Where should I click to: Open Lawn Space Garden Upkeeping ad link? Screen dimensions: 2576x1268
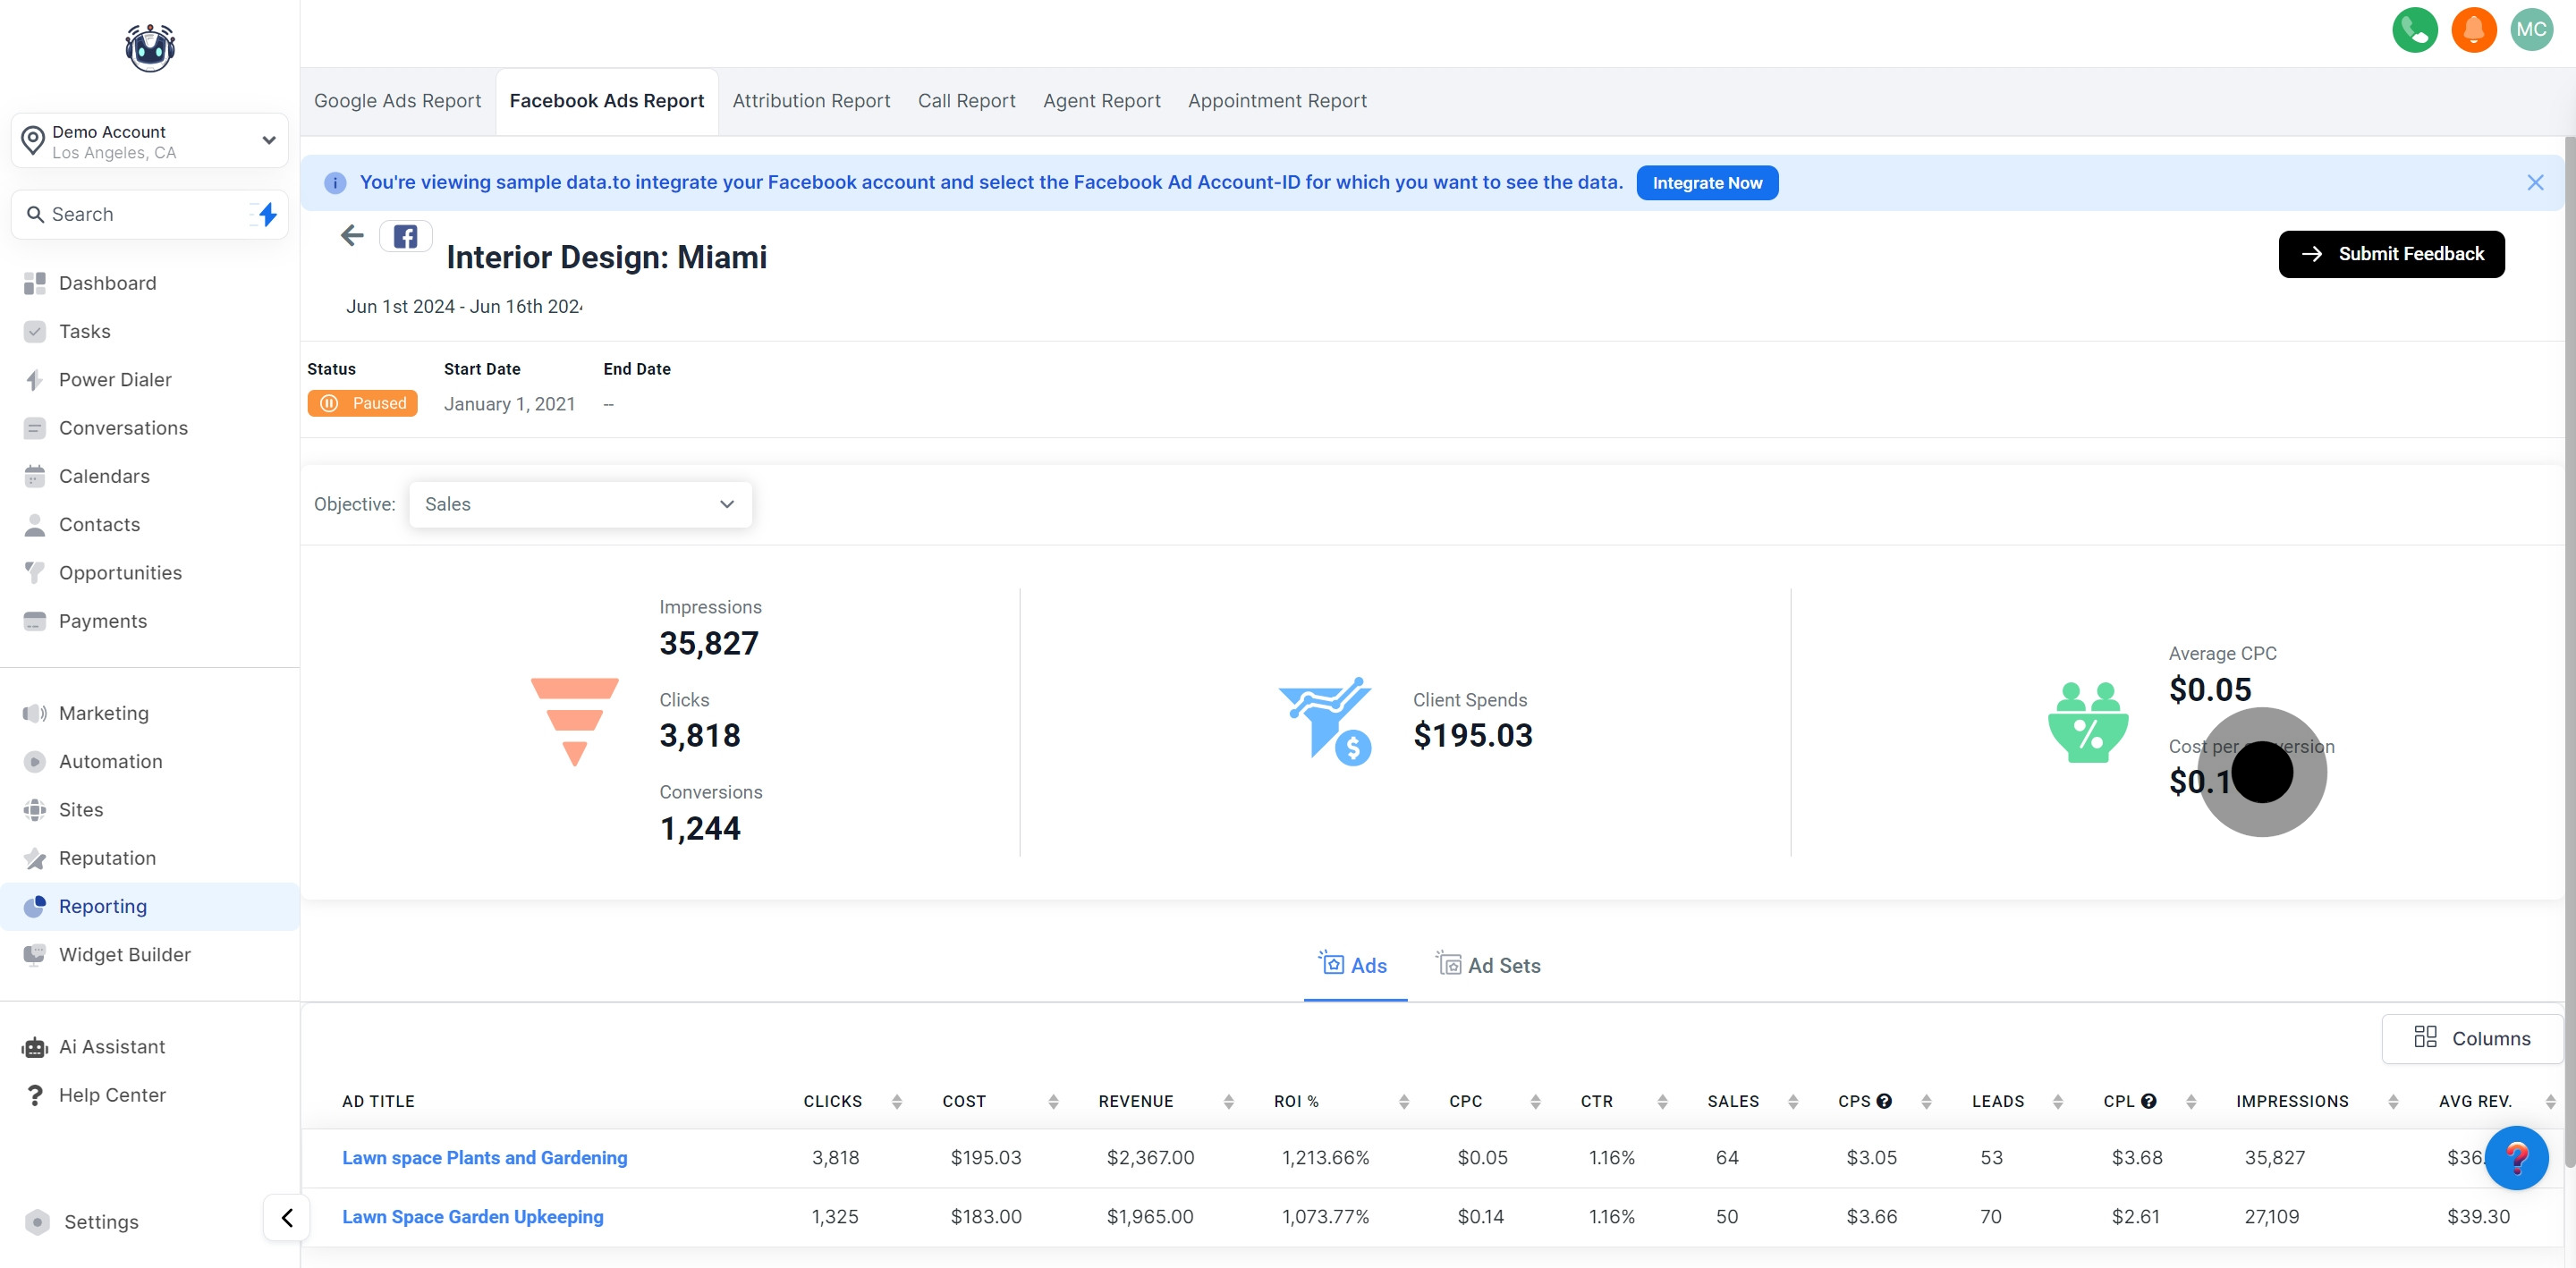pos(472,1216)
